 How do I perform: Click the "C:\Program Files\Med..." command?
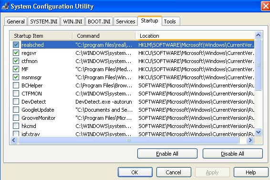pyautogui.click(x=104, y=69)
